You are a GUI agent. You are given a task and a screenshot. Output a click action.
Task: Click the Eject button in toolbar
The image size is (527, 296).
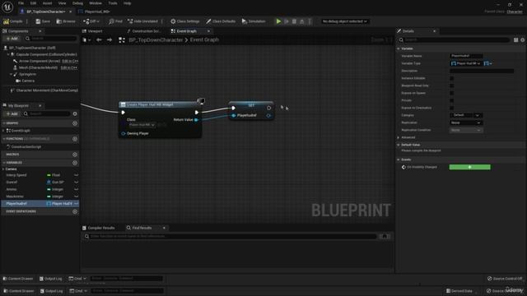pyautogui.click(x=302, y=21)
